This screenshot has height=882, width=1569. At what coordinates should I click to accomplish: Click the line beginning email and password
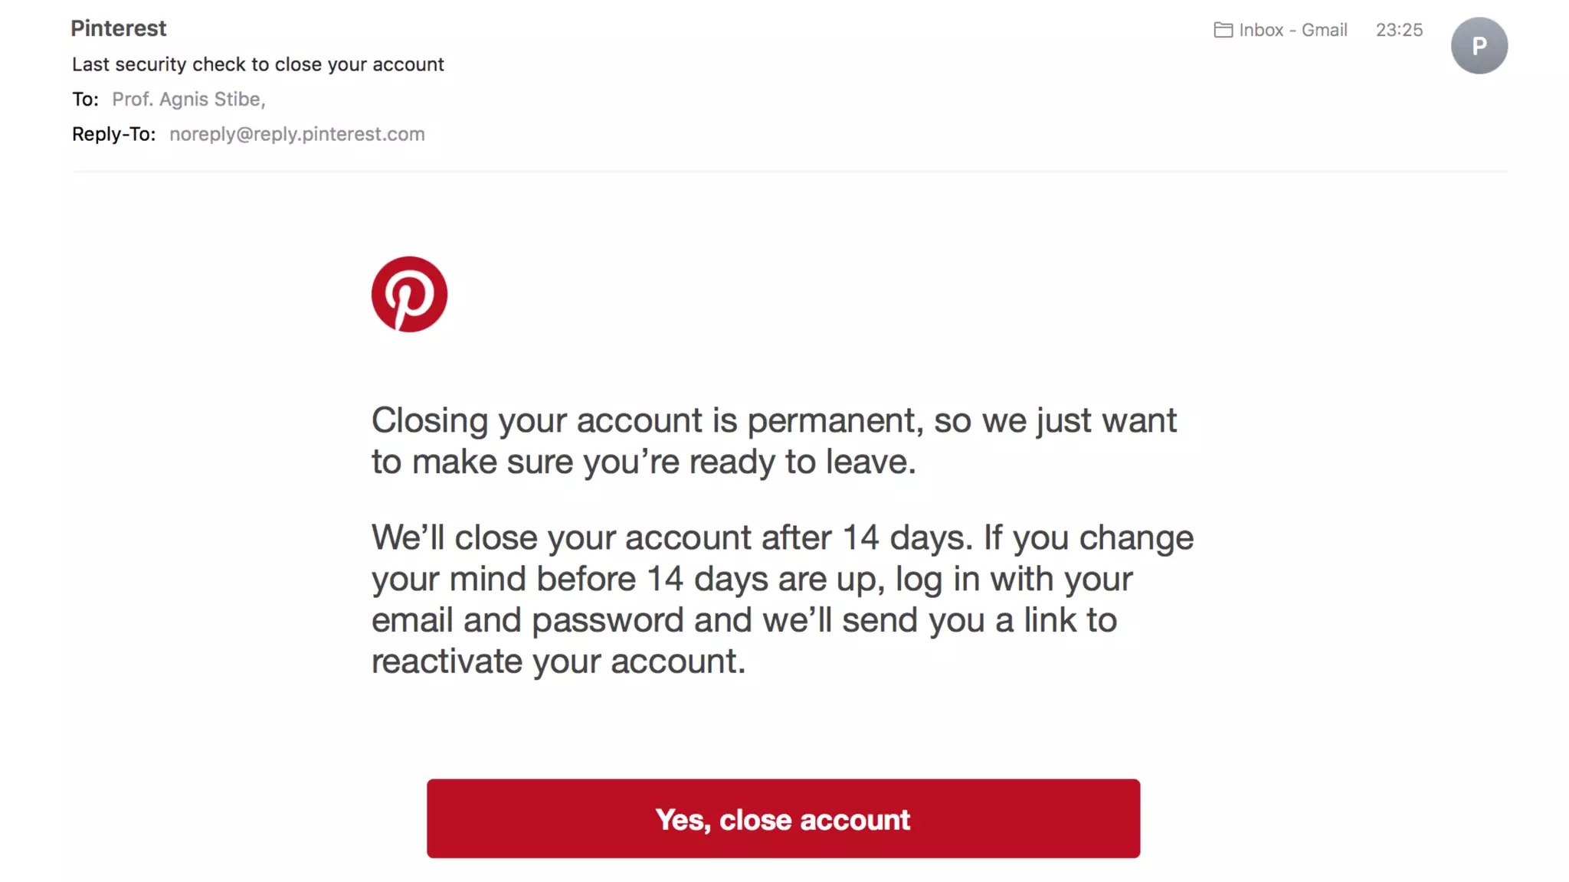[x=743, y=620]
